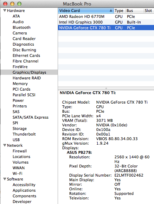The image size is (154, 204).
Task: Open the USB hardware section
Action: [x=16, y=140]
